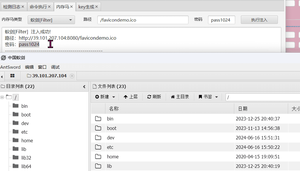Open the 编辑 menu
The image size is (300, 171).
coord(29,67)
